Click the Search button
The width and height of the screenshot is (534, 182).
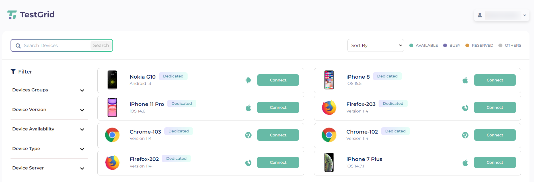pos(101,46)
